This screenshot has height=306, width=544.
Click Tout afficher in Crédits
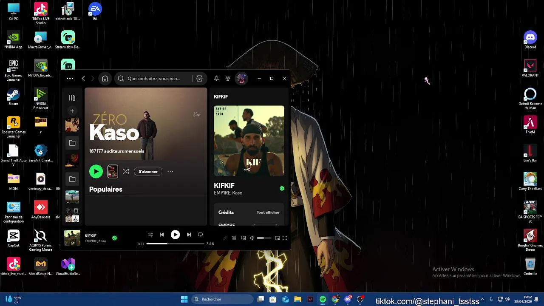pos(268,212)
